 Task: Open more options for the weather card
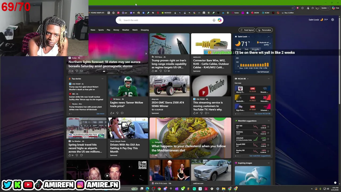click(x=269, y=37)
